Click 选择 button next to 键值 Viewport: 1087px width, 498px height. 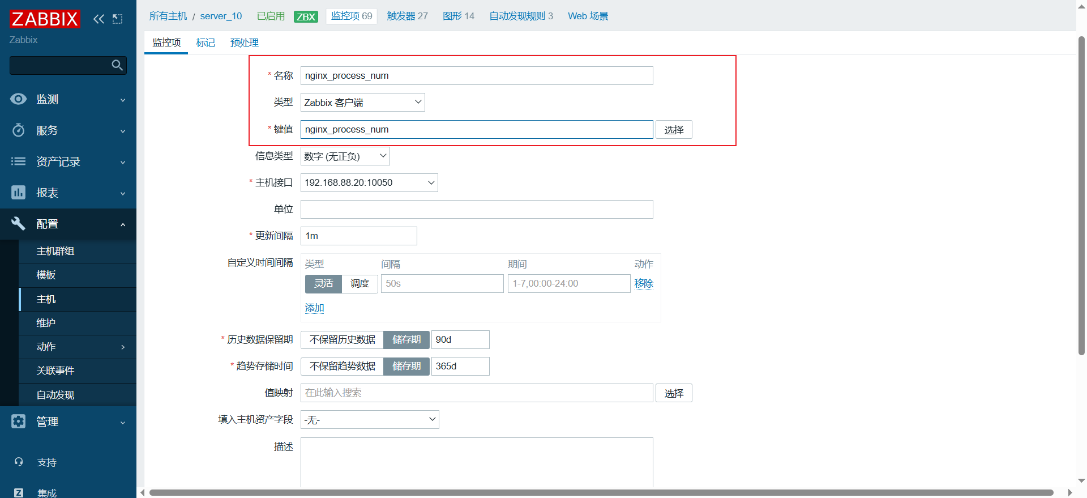tap(674, 130)
